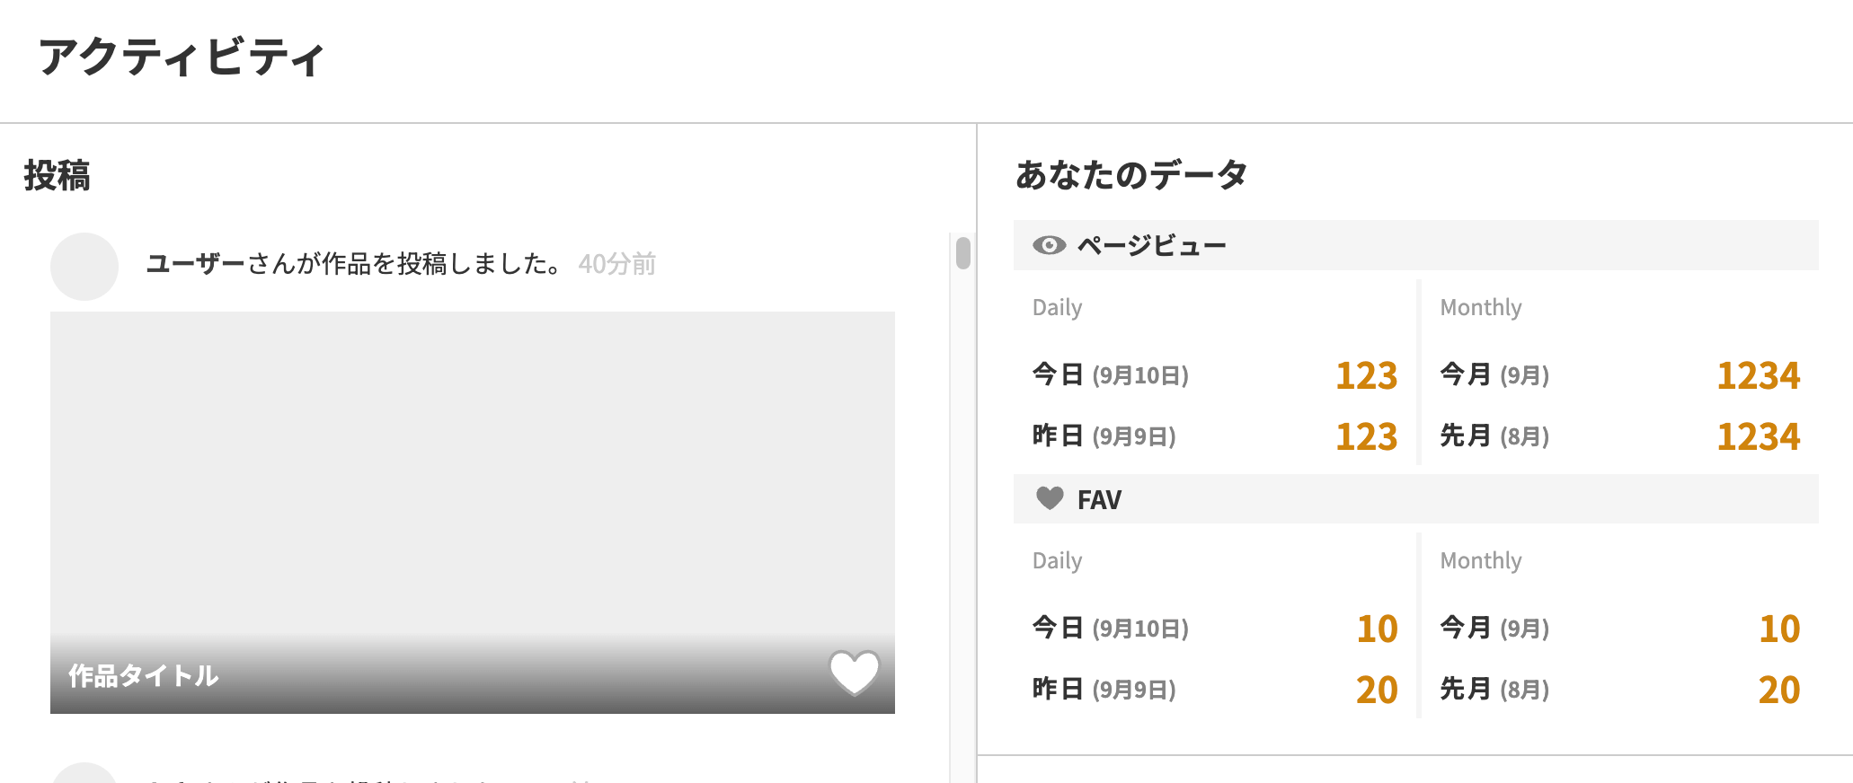
Task: Click the page view eye icon
Action: pyautogui.click(x=1049, y=245)
